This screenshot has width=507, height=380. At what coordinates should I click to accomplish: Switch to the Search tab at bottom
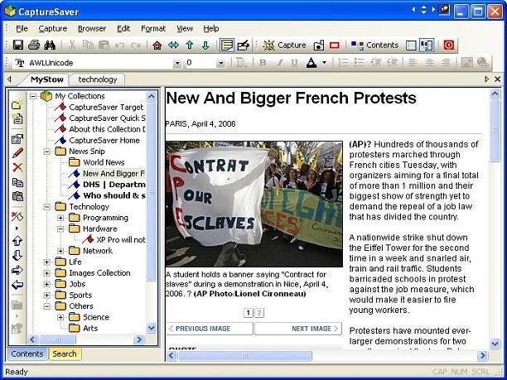pos(65,354)
